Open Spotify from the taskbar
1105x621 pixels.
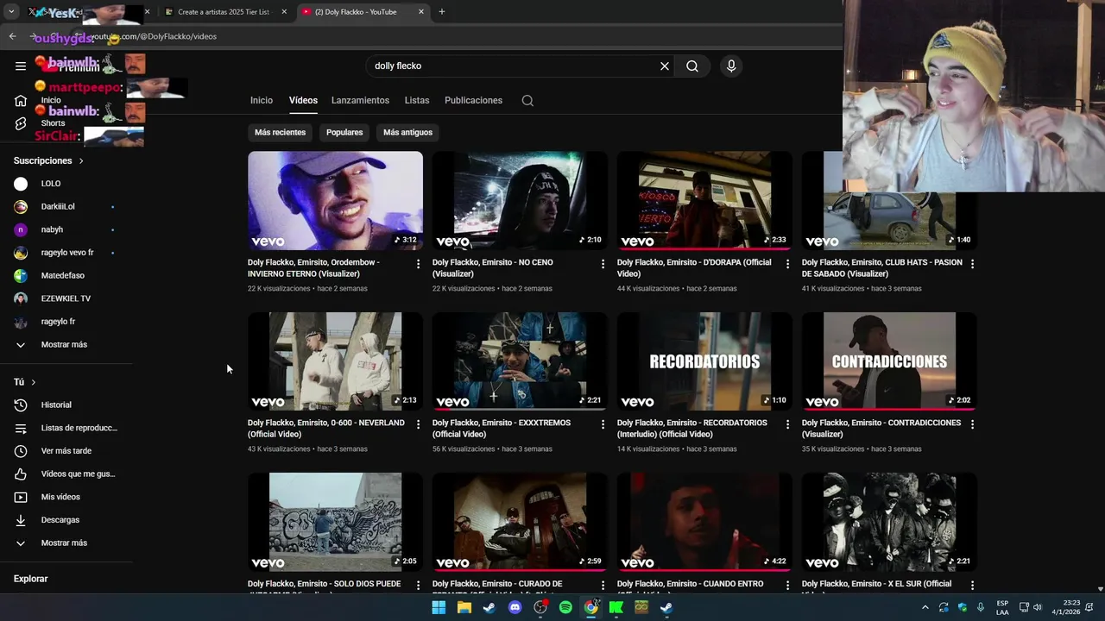[x=565, y=607]
